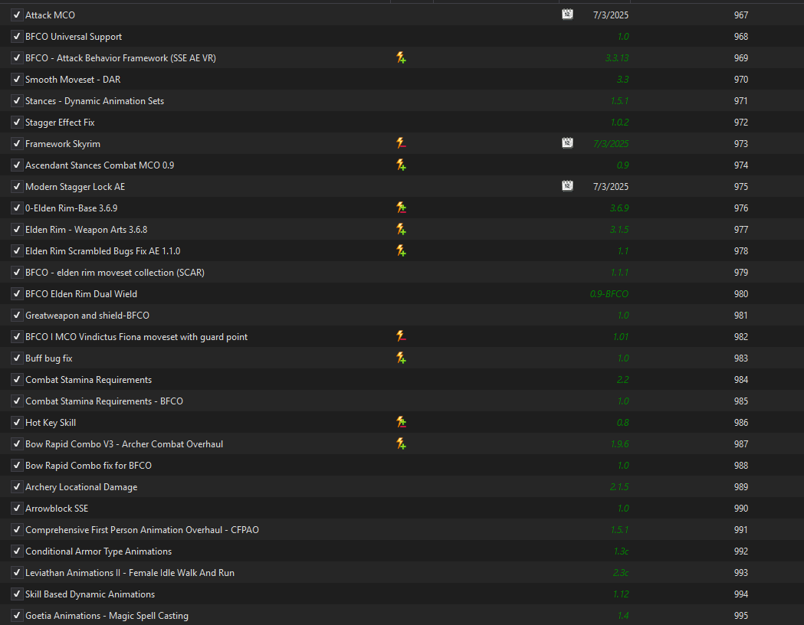Click version 1.12 of Skill Based Dynamic Animations
The height and width of the screenshot is (625, 804).
pos(621,594)
